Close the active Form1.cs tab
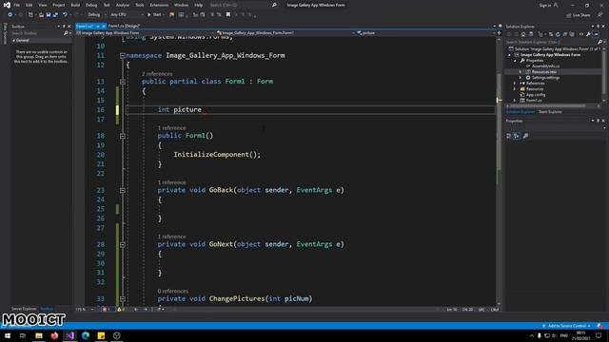This screenshot has width=609, height=342. tap(104, 26)
